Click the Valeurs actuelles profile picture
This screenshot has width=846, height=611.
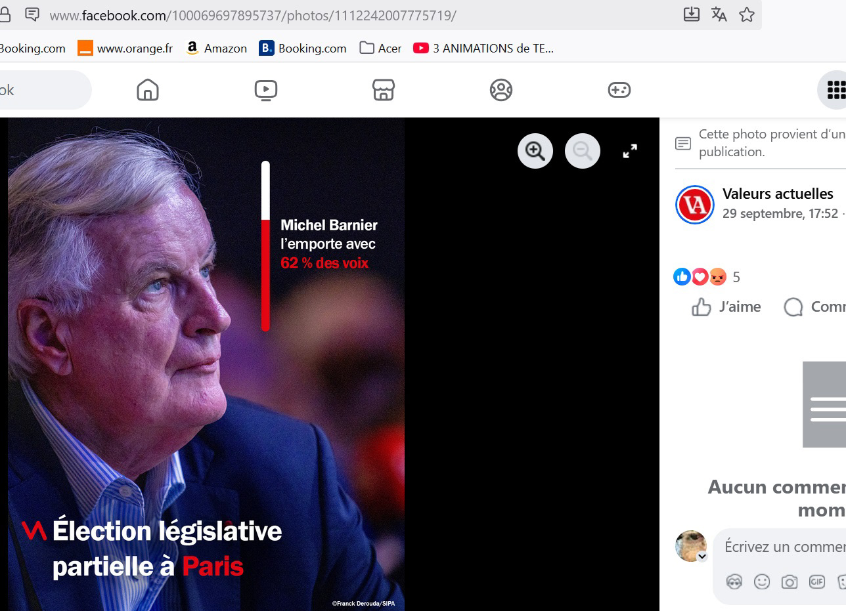pos(695,205)
